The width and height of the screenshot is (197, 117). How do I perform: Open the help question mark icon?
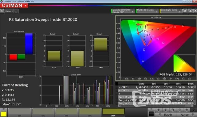[x=190, y=11]
